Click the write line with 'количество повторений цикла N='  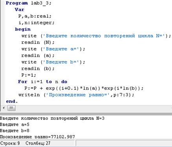(96, 36)
